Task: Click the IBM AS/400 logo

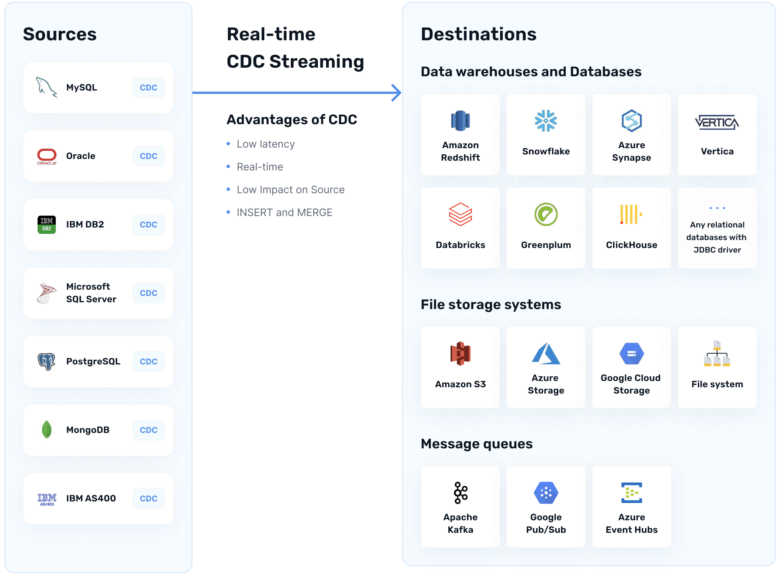Action: [x=47, y=499]
